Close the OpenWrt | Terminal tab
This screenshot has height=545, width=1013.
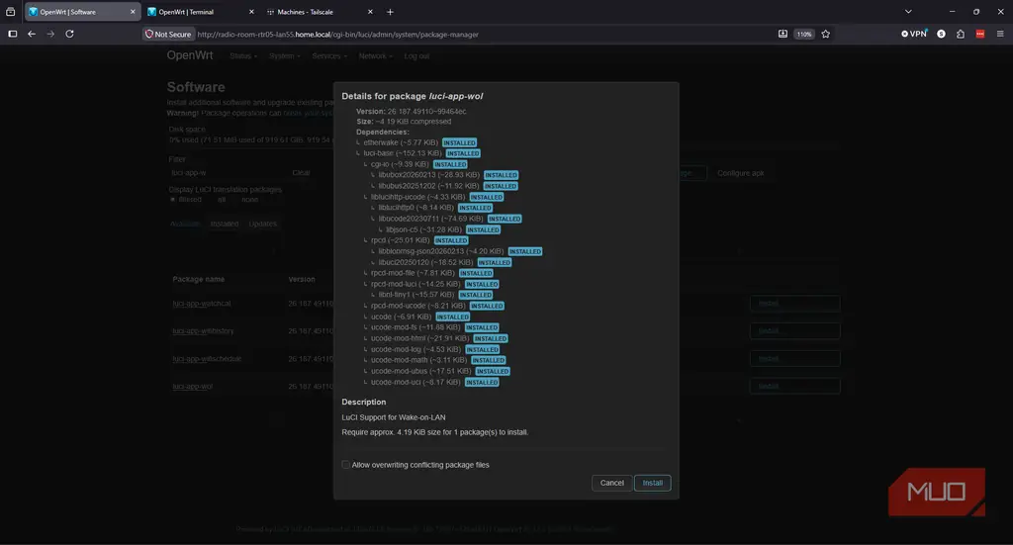tap(251, 12)
